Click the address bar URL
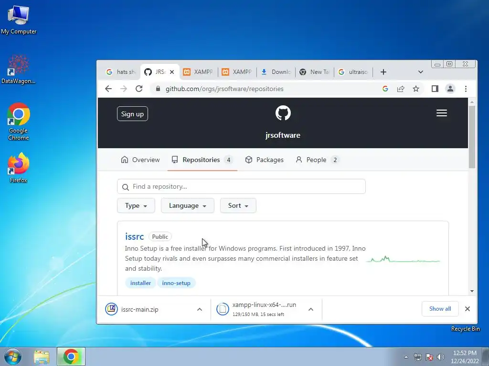 point(224,89)
